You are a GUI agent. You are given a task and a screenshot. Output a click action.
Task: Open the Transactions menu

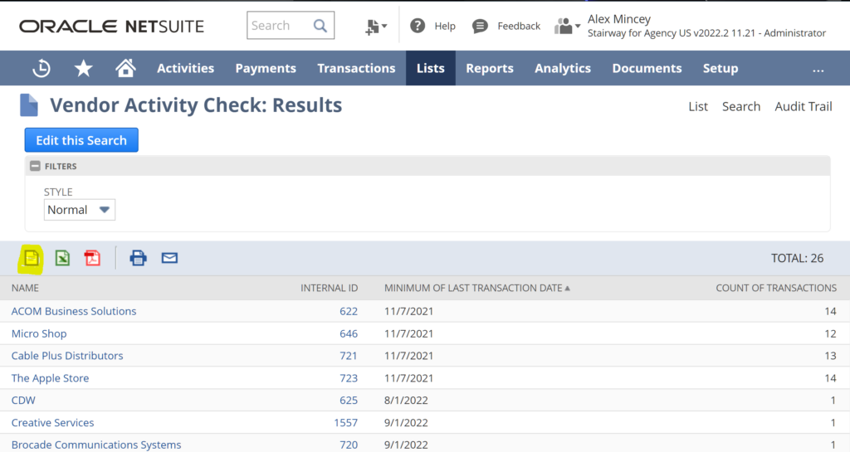356,68
